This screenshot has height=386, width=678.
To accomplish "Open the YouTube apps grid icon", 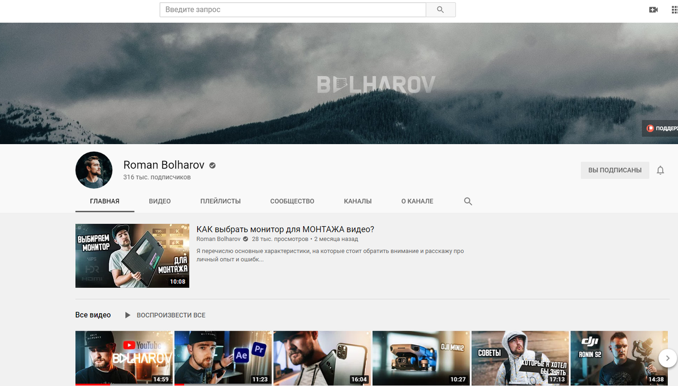I will click(675, 10).
